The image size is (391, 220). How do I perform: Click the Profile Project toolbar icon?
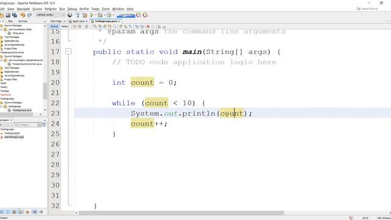[x=109, y=15]
